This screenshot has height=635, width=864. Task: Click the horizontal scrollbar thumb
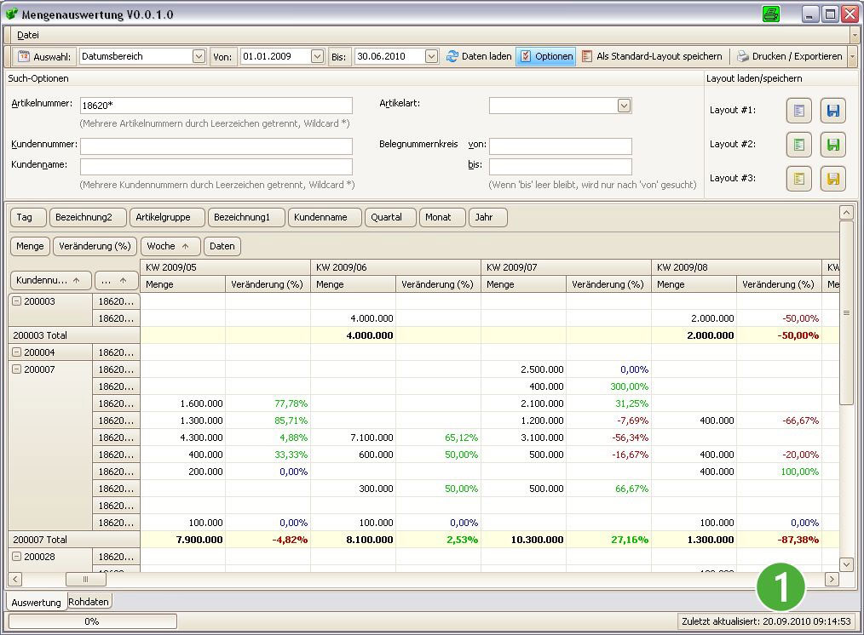85,580
